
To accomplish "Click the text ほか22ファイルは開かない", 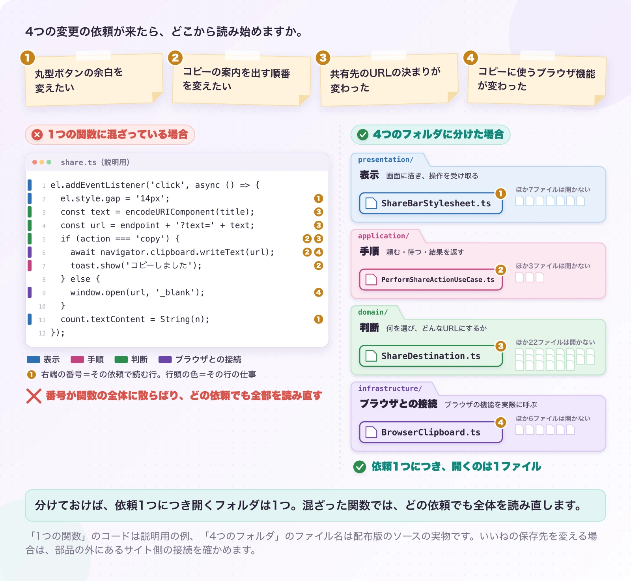I will click(555, 342).
